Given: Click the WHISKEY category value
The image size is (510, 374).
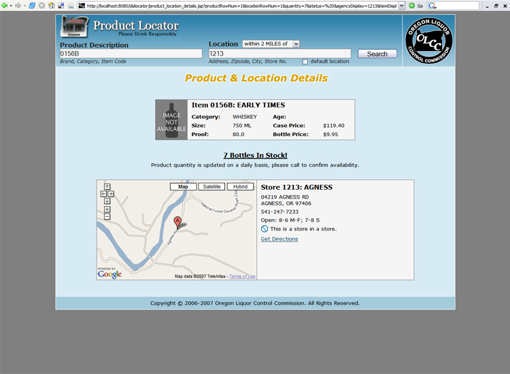Looking at the screenshot, I should coord(245,117).
